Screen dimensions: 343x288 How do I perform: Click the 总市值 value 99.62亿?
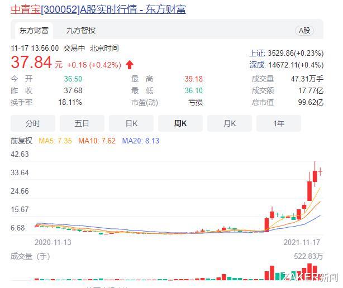(311, 102)
